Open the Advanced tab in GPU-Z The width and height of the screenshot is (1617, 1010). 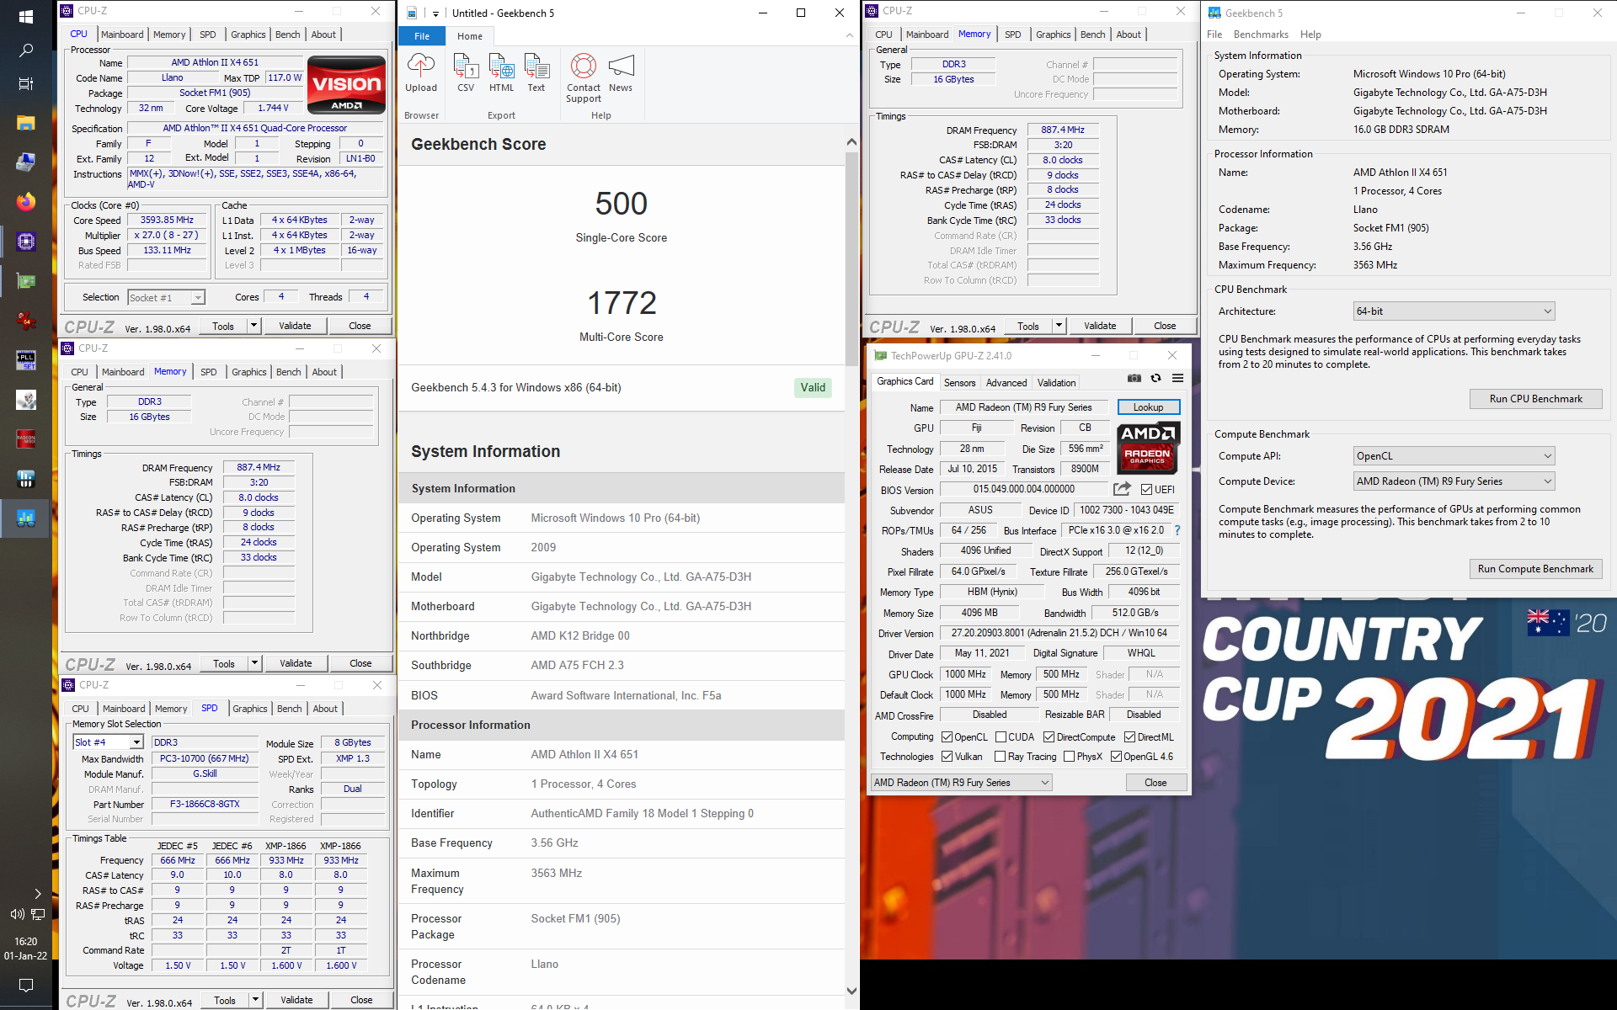[1006, 382]
